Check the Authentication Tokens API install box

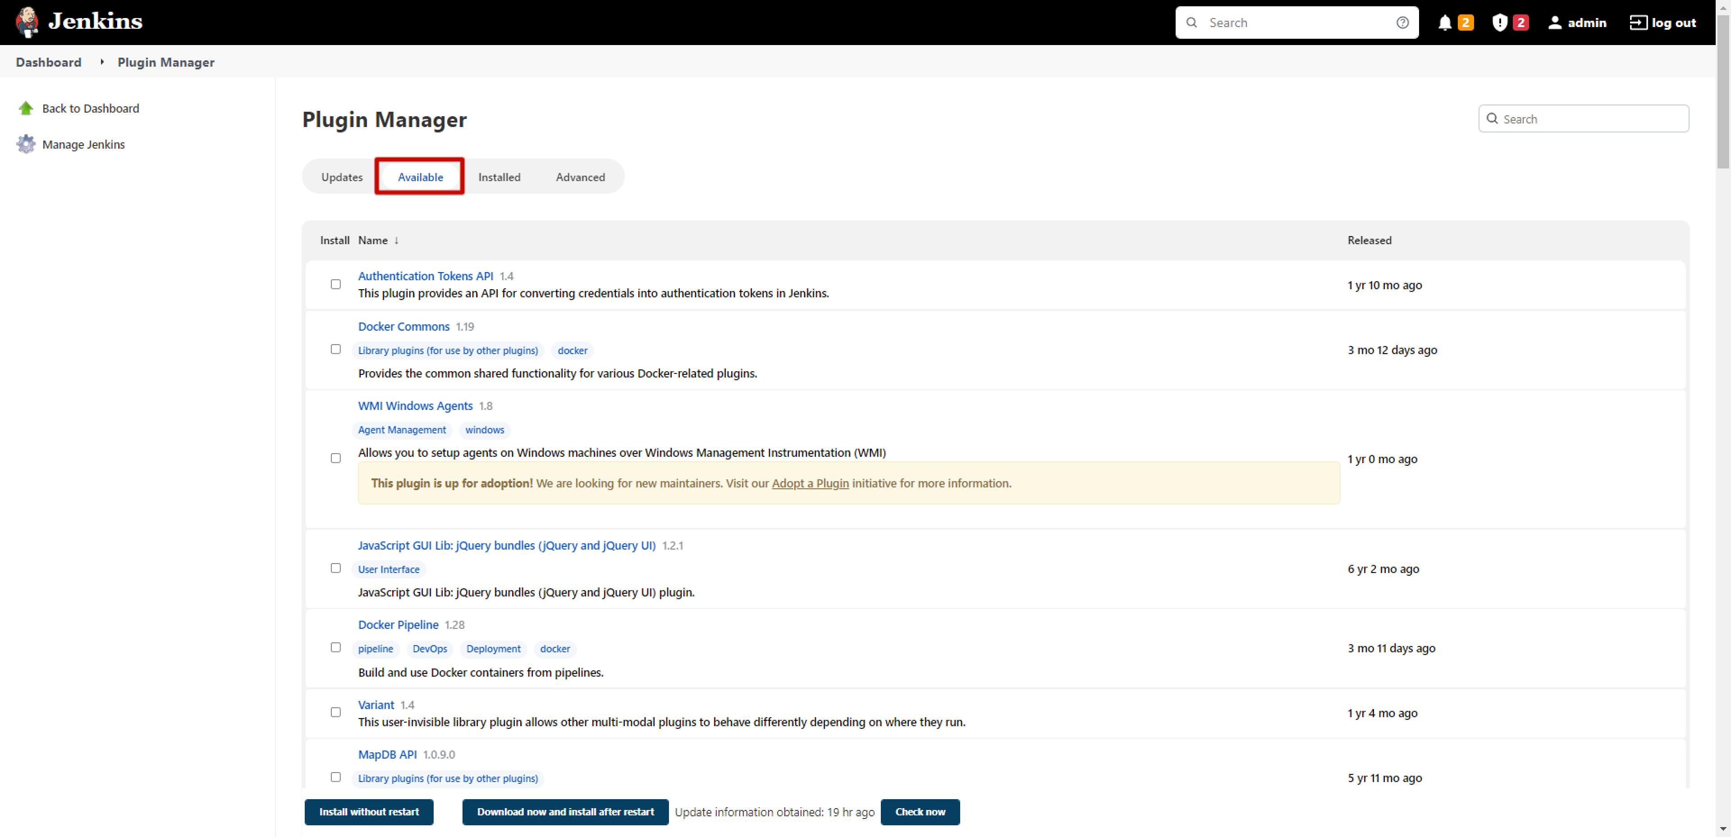click(x=335, y=284)
